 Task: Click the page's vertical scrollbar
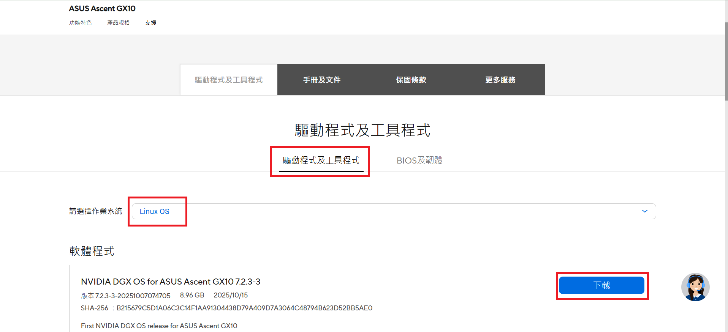[726, 61]
